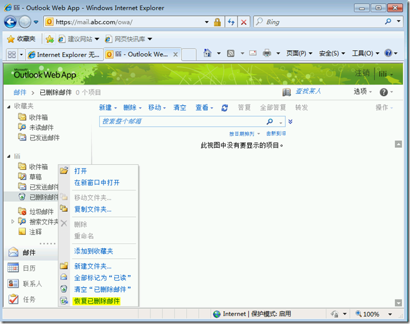Click the add to favorites bar icon

(x=50, y=39)
